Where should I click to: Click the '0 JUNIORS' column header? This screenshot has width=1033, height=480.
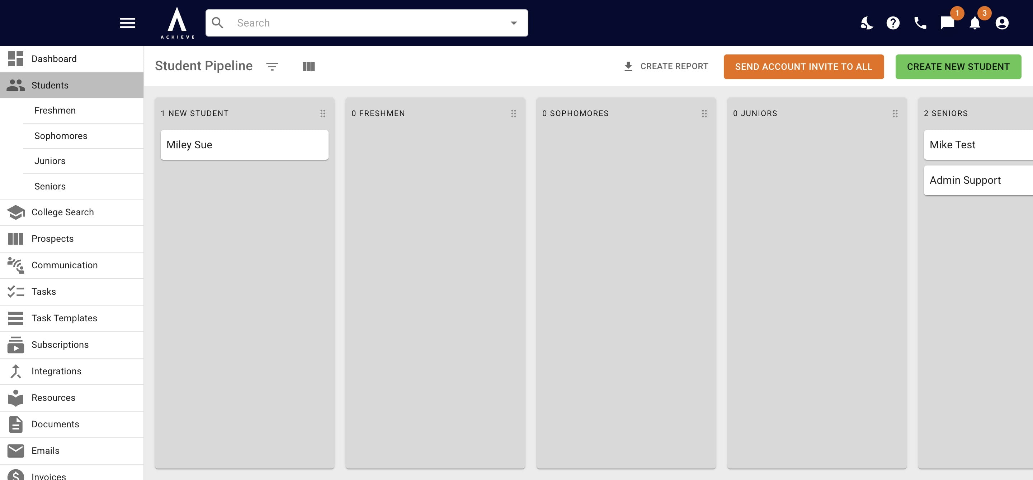pyautogui.click(x=755, y=114)
